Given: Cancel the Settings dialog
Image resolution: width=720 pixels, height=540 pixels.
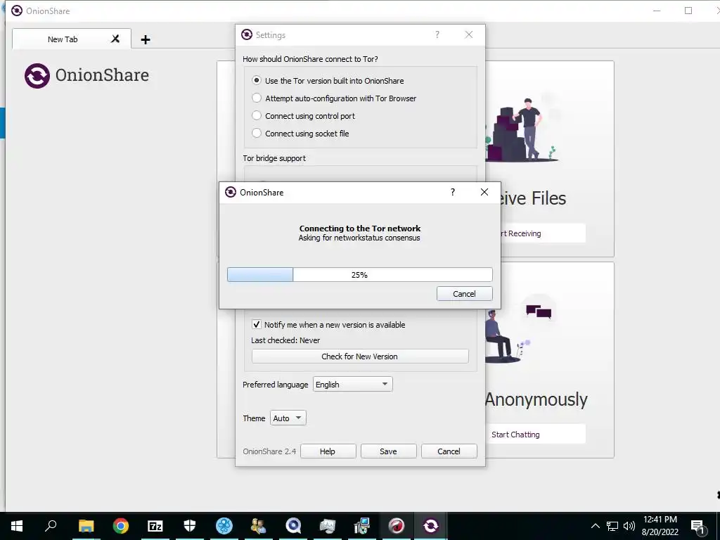Looking at the screenshot, I should pyautogui.click(x=449, y=451).
